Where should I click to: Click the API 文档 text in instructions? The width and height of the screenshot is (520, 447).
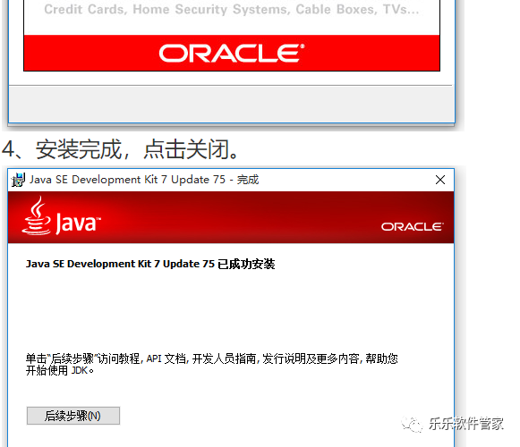coord(166,358)
